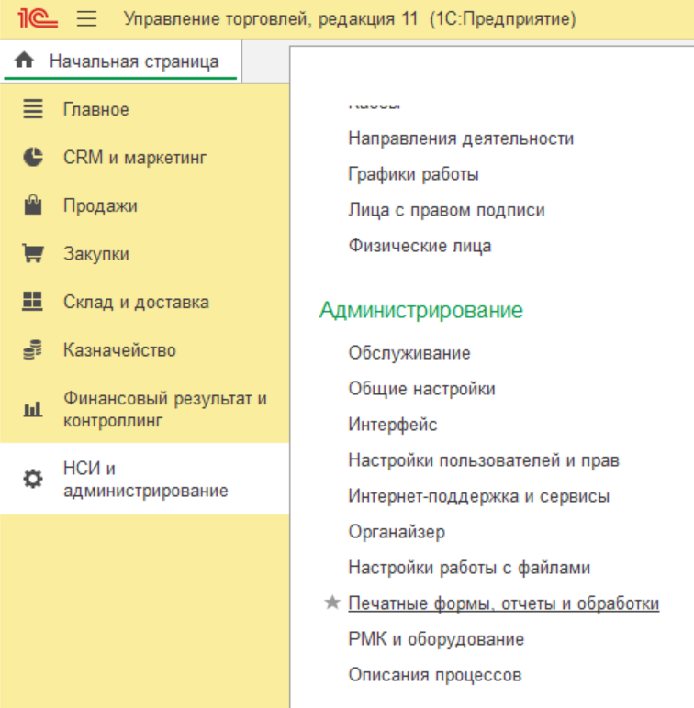
Task: Open Лица с правом подписи
Action: [446, 210]
